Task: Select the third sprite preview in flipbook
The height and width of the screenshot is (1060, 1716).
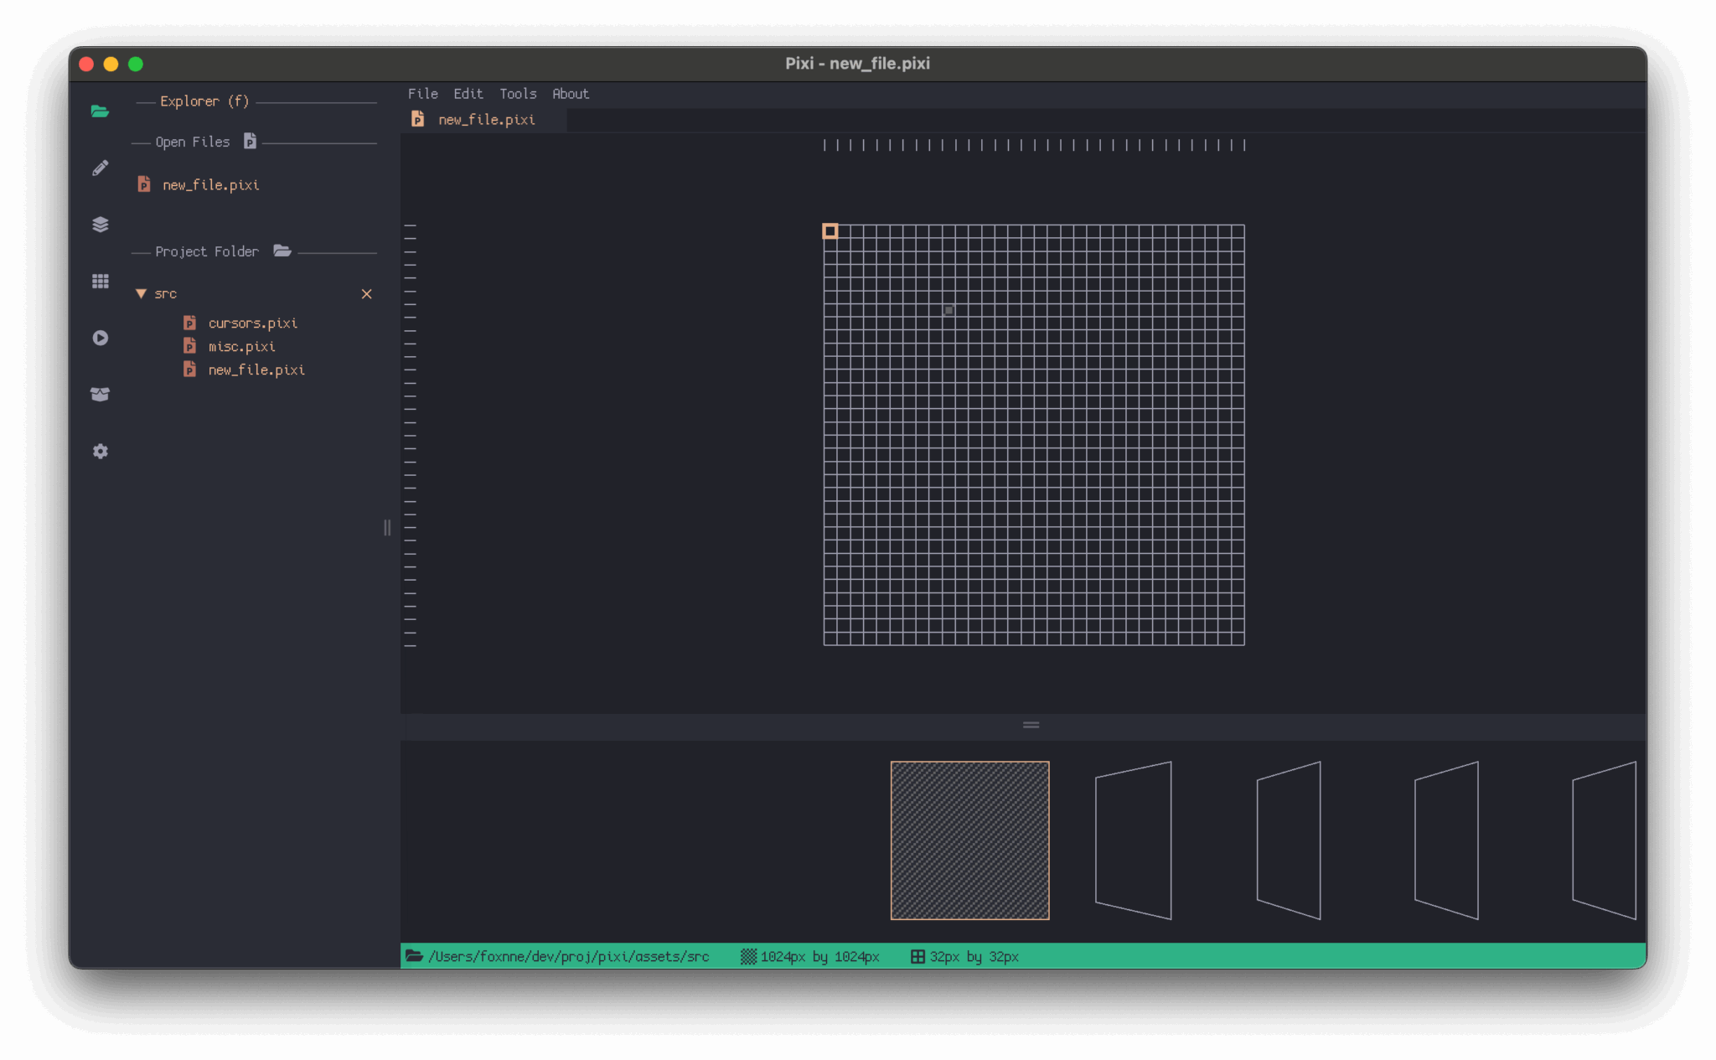Action: (1289, 840)
